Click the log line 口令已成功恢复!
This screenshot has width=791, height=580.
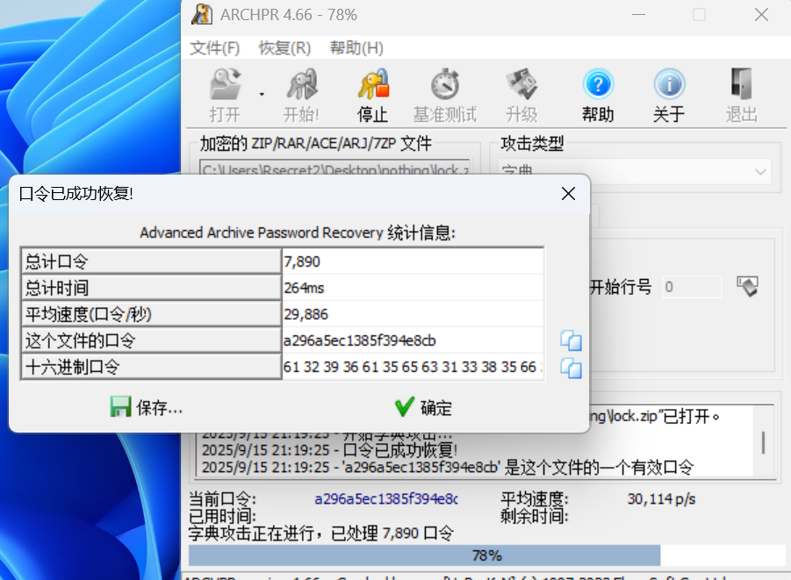(x=330, y=450)
